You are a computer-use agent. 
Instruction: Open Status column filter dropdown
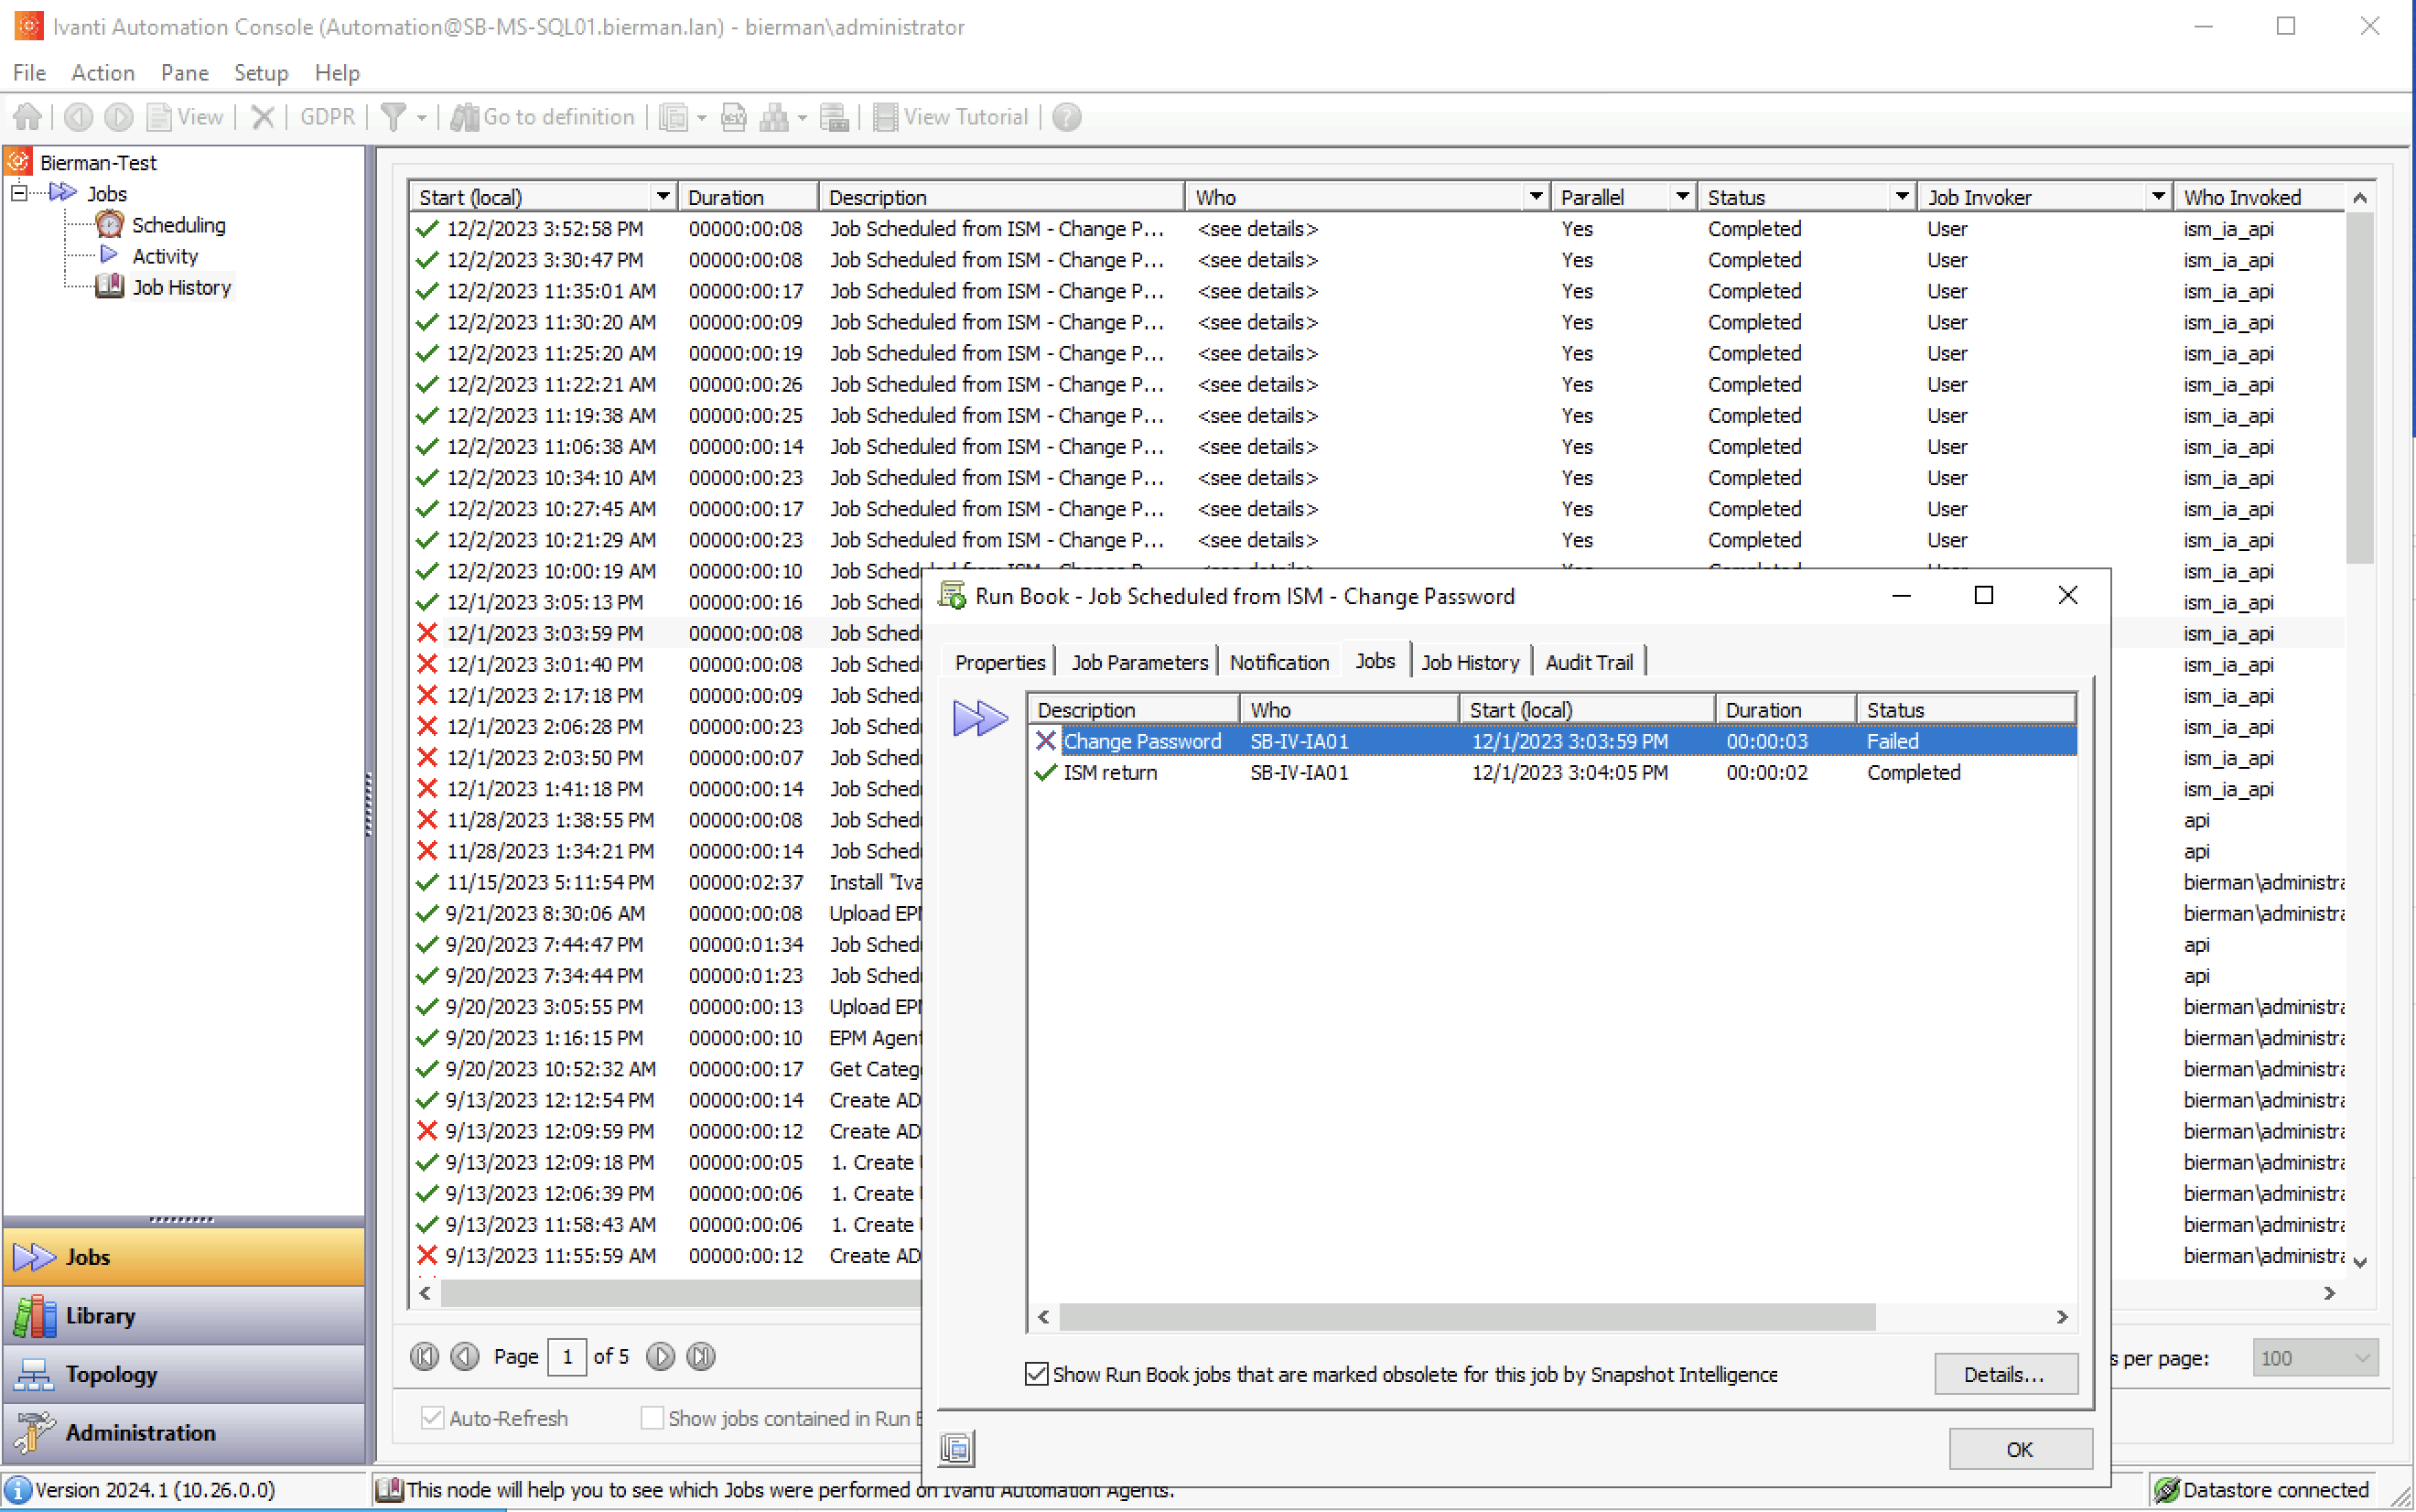(x=1903, y=197)
